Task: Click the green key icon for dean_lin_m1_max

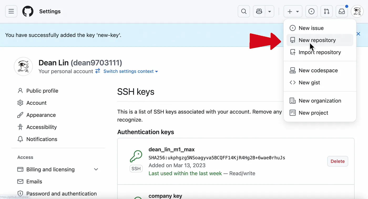Action: [x=136, y=156]
